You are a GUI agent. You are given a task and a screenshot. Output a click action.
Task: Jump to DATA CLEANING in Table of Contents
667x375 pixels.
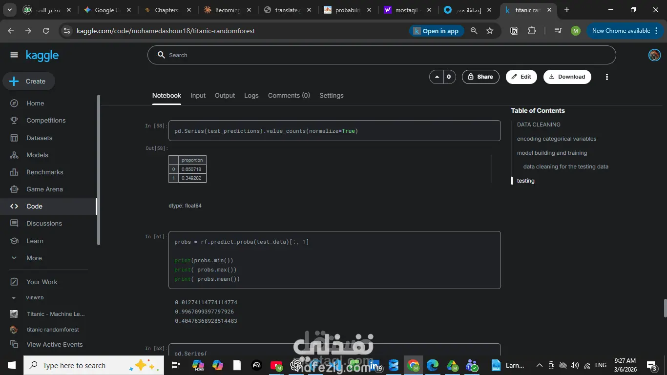pos(539,125)
